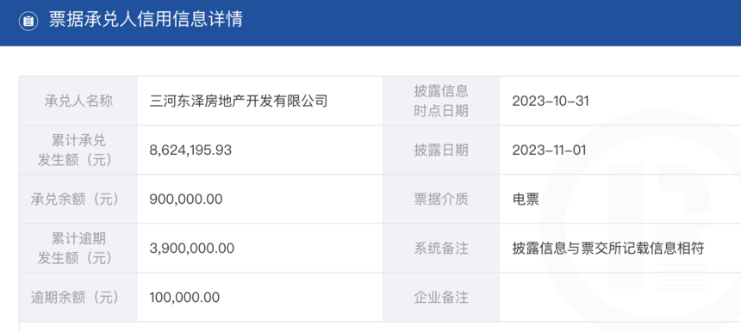
Task: Select the acceptor name 三河东泽房地产开发有限公司
Action: 239,101
